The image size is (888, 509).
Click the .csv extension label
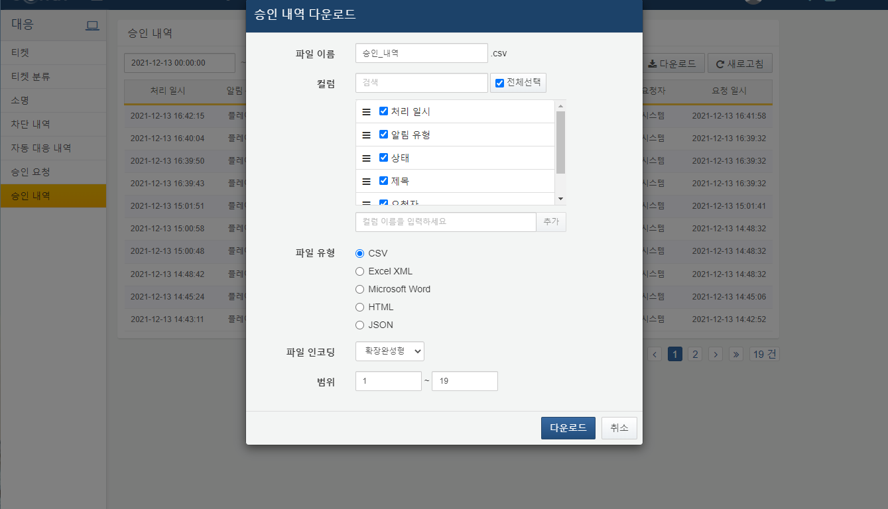click(x=499, y=54)
